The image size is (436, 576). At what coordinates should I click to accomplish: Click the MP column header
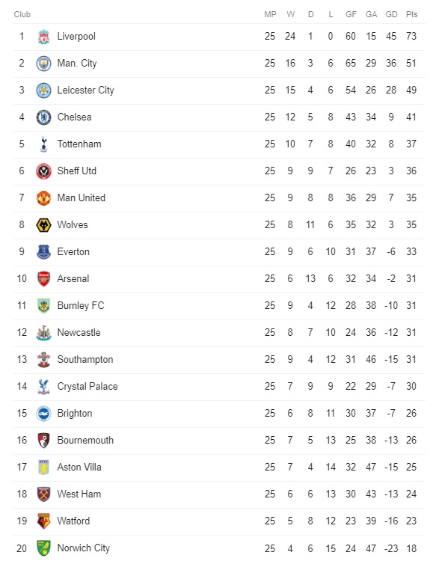point(270,14)
